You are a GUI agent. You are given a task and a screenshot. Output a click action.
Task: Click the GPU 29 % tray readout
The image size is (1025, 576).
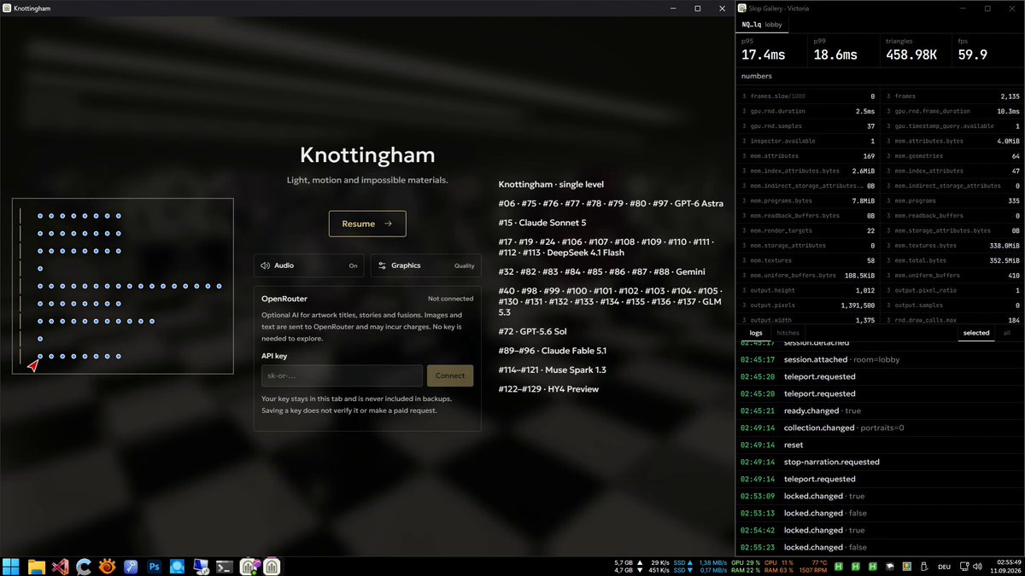[x=744, y=562]
